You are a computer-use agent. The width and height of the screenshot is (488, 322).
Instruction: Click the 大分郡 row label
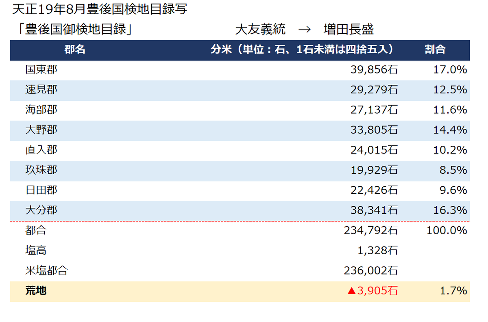41,210
